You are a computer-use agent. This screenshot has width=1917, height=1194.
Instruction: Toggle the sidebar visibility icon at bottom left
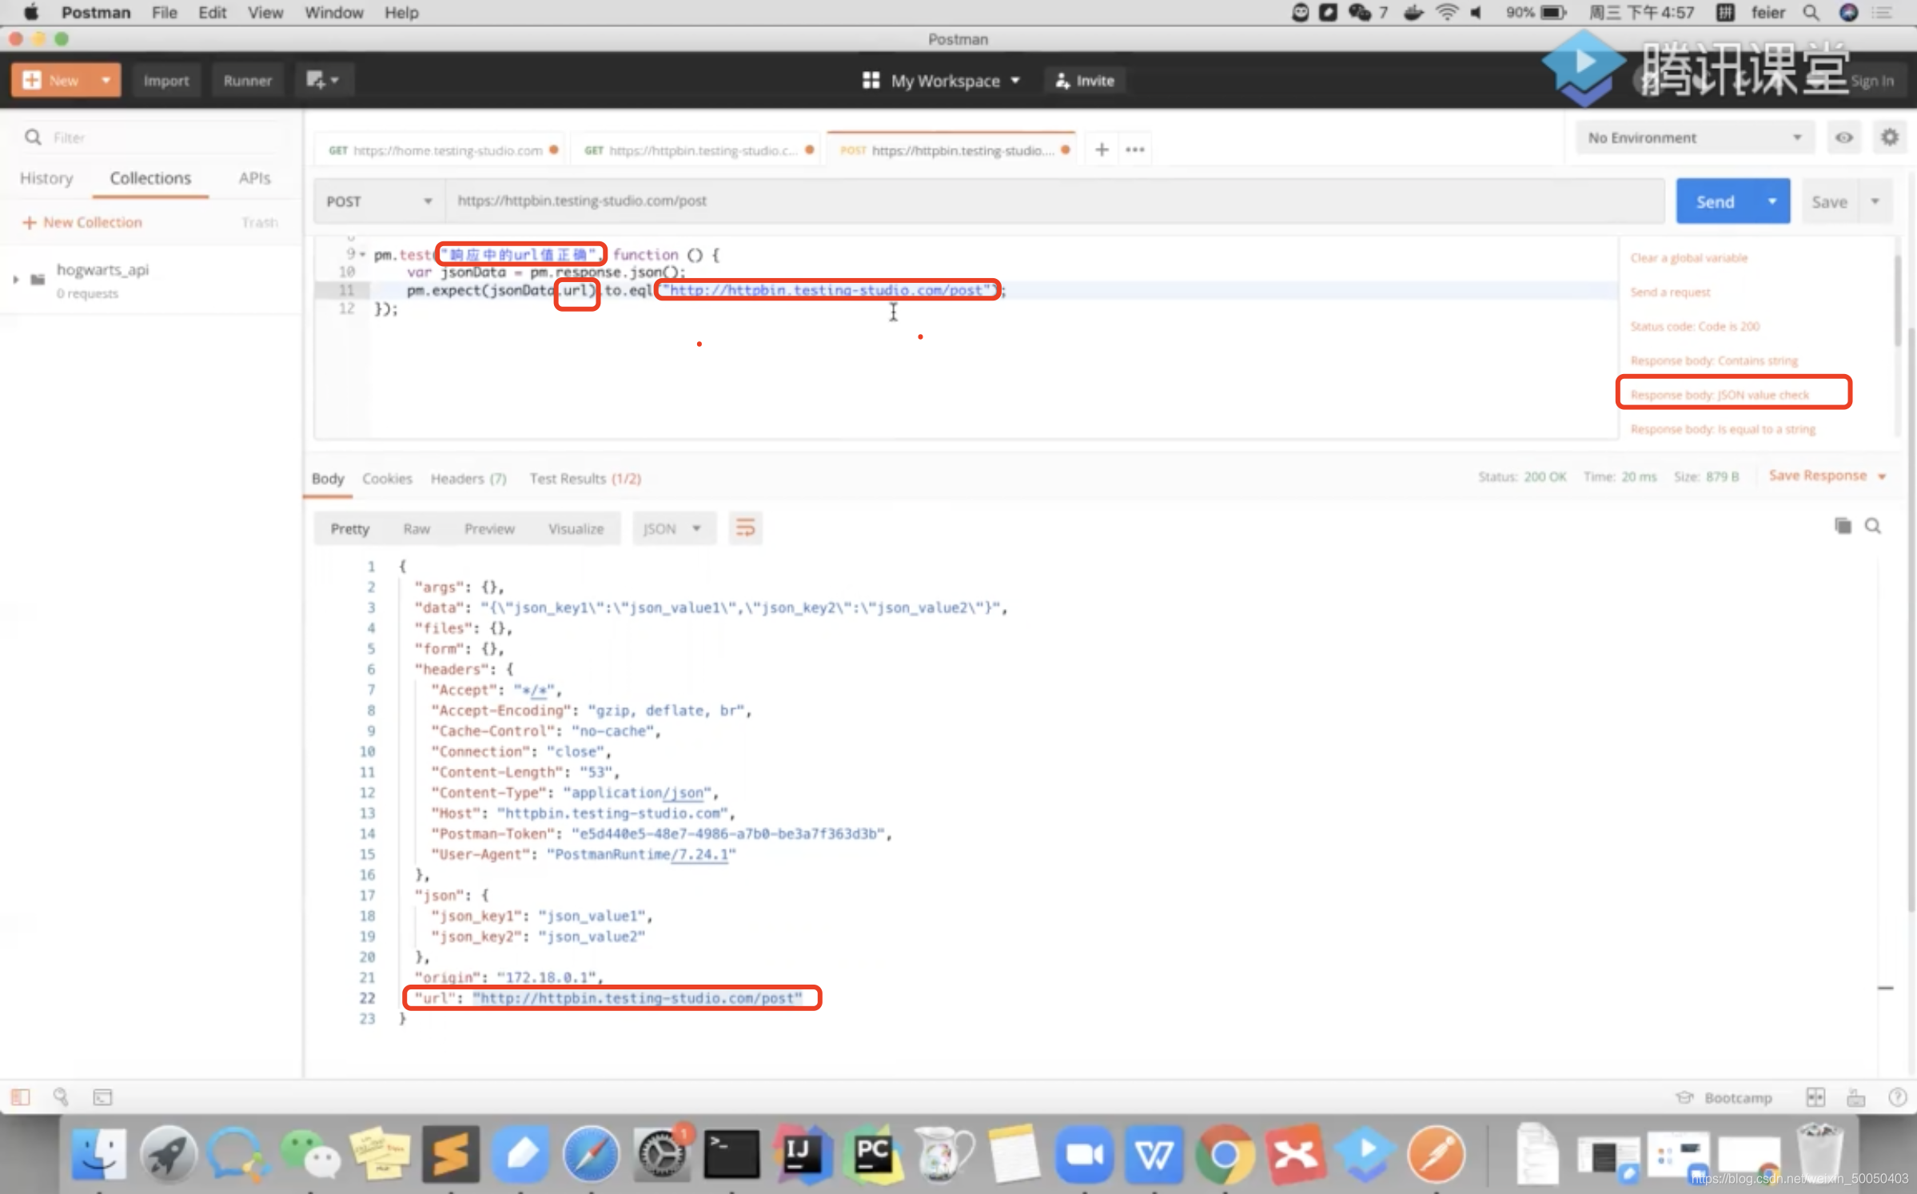[x=21, y=1097]
